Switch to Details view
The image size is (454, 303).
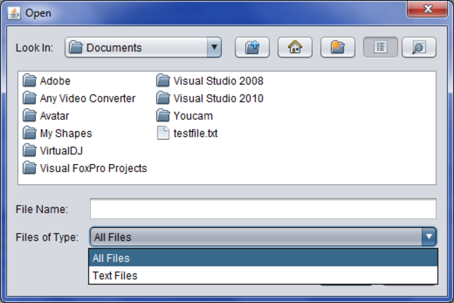click(x=419, y=48)
